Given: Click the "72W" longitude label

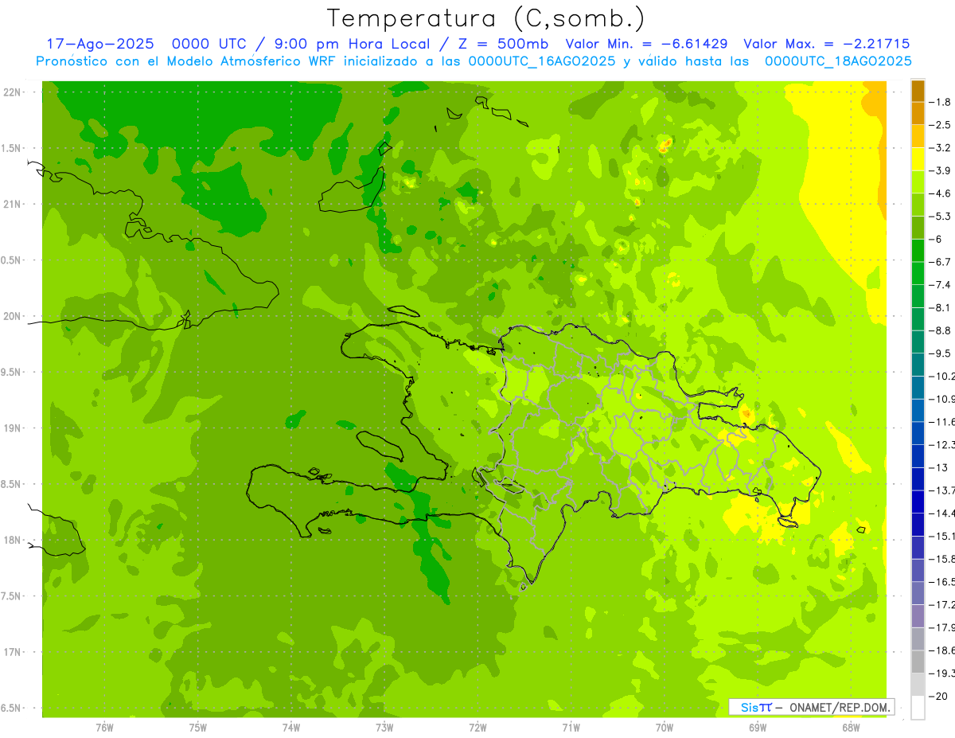Looking at the screenshot, I should coord(477,728).
